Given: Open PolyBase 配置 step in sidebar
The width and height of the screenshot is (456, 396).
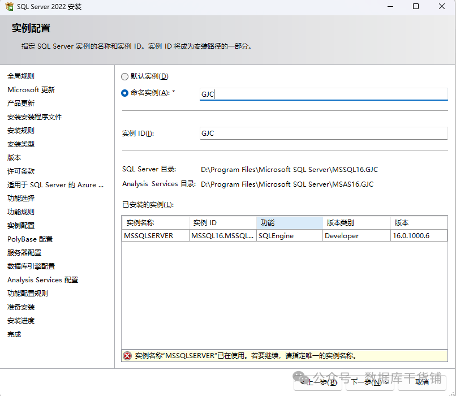Looking at the screenshot, I should (30, 239).
